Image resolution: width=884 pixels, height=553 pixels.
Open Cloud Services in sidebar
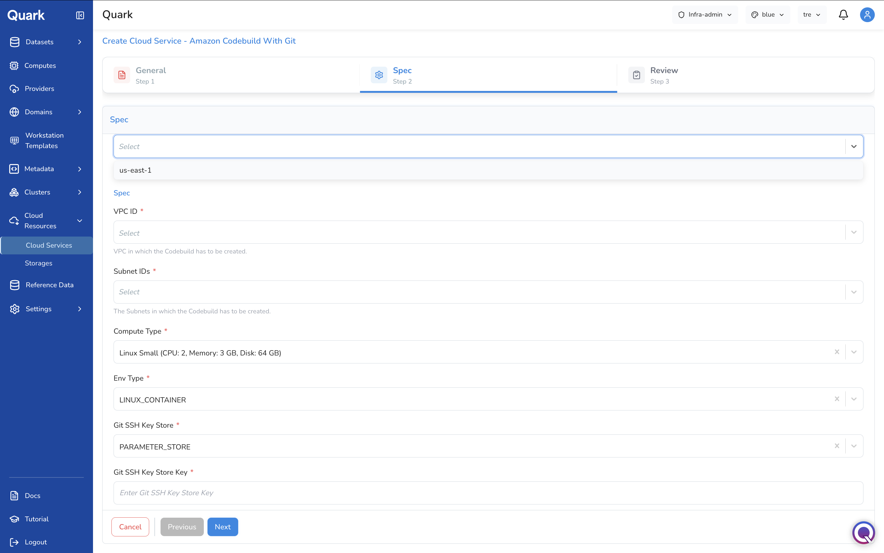[47, 245]
